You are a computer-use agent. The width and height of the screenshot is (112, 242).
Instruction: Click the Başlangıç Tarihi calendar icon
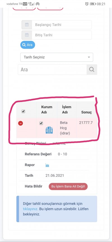[x=27, y=25]
